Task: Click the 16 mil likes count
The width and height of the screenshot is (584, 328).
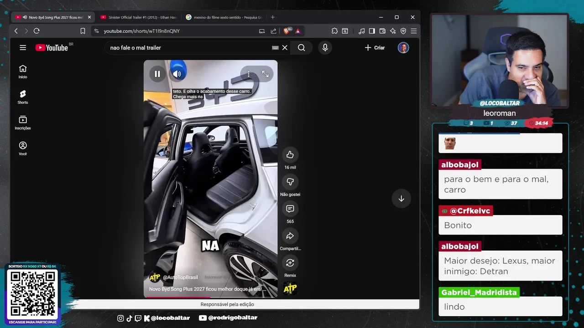Action: coord(290,168)
